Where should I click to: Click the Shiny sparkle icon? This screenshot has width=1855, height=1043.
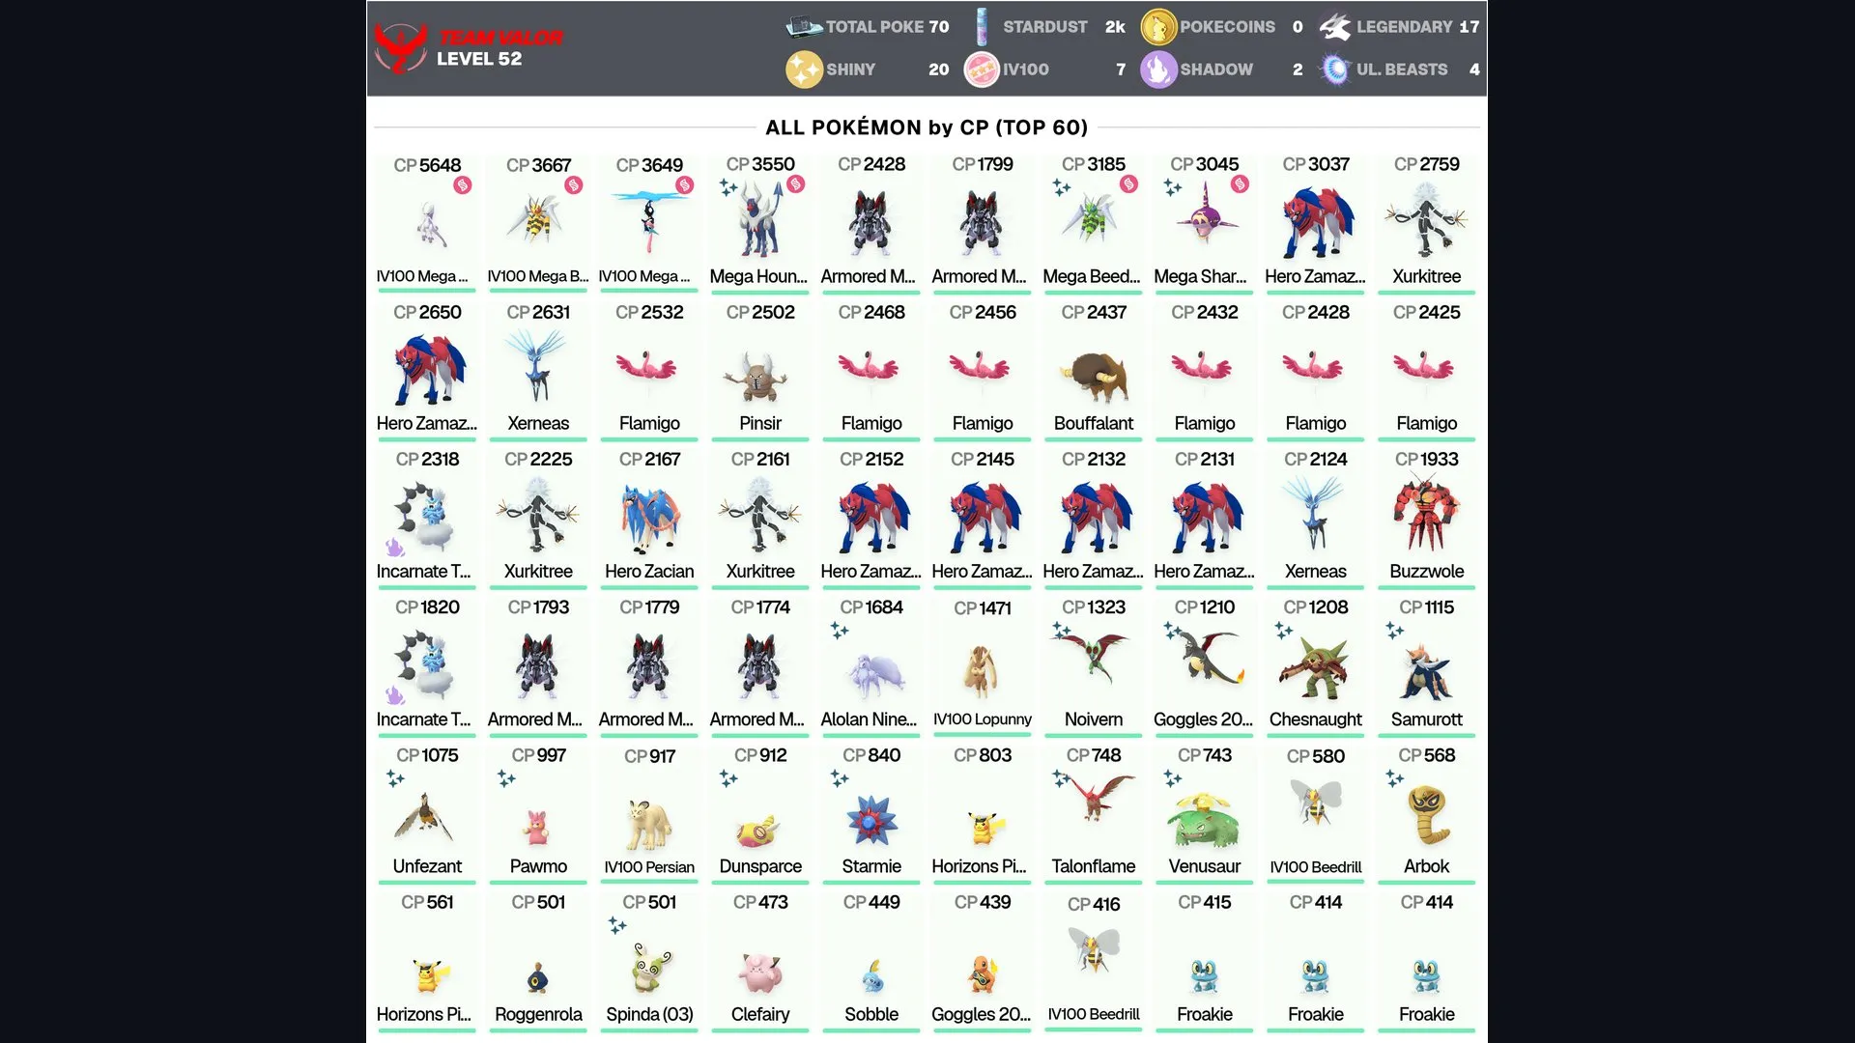(x=804, y=70)
